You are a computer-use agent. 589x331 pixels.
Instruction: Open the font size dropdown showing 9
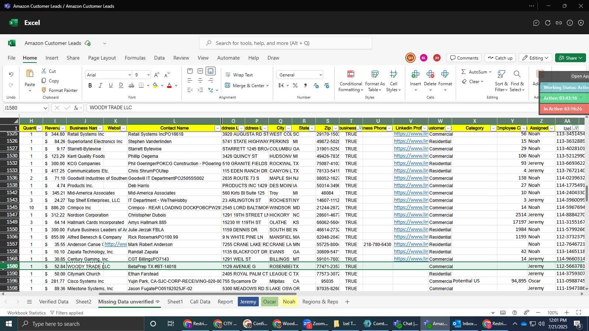(x=148, y=75)
